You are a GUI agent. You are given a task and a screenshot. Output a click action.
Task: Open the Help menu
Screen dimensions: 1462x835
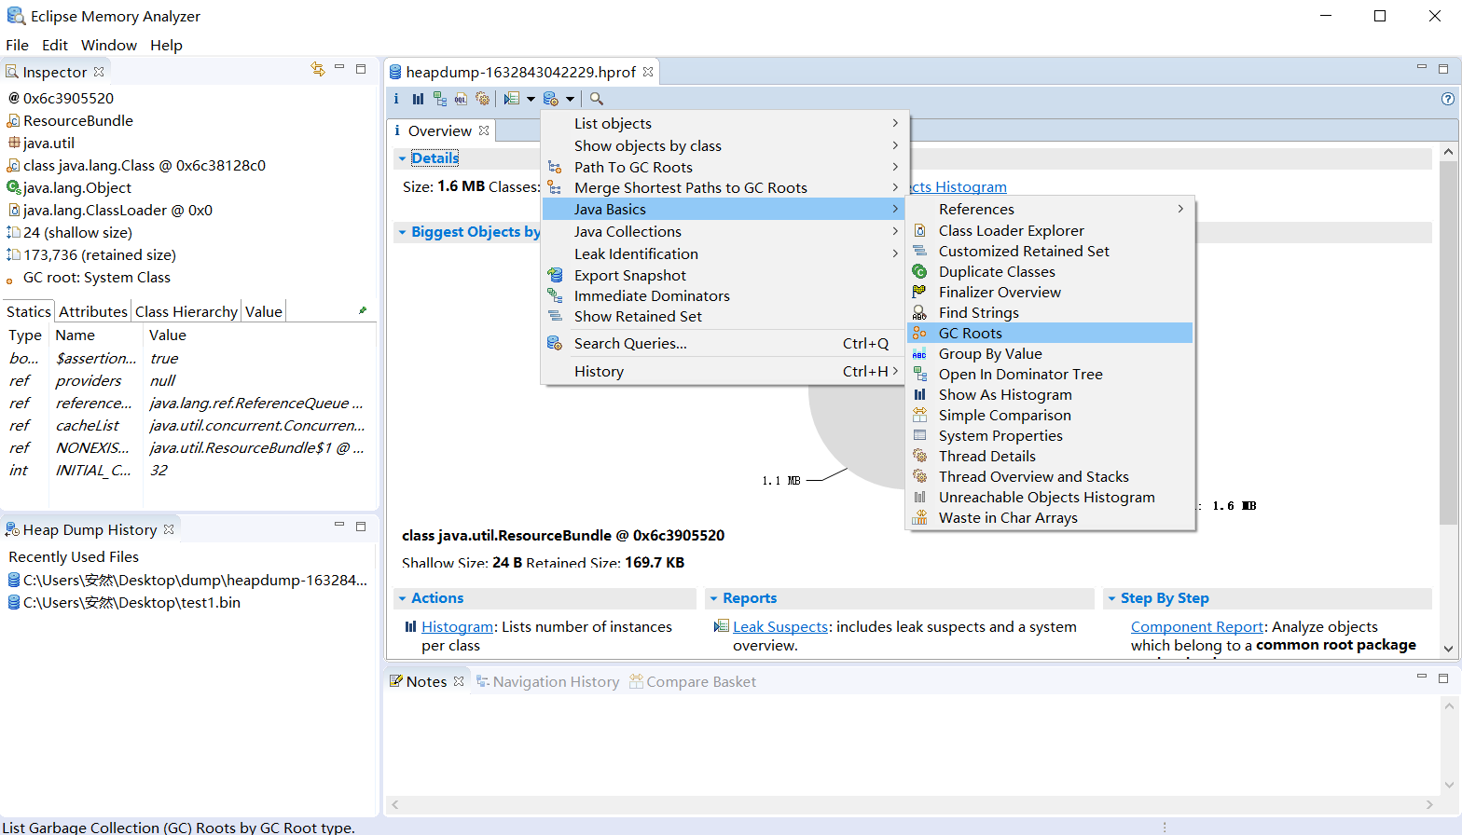point(166,45)
